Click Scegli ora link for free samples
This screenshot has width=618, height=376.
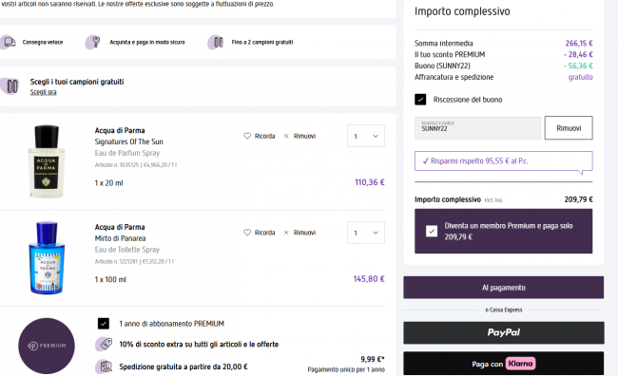[44, 92]
